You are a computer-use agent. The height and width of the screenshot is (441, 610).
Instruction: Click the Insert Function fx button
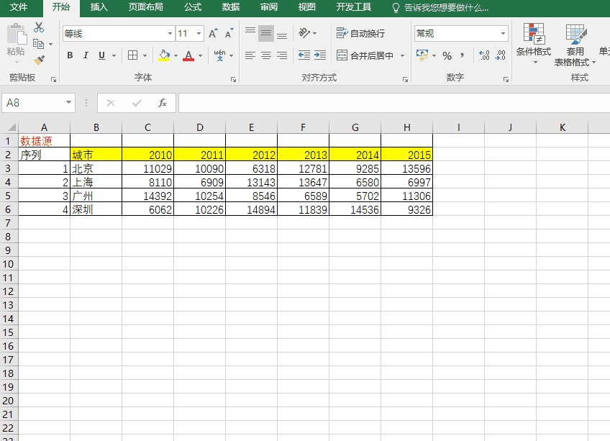pyautogui.click(x=163, y=102)
